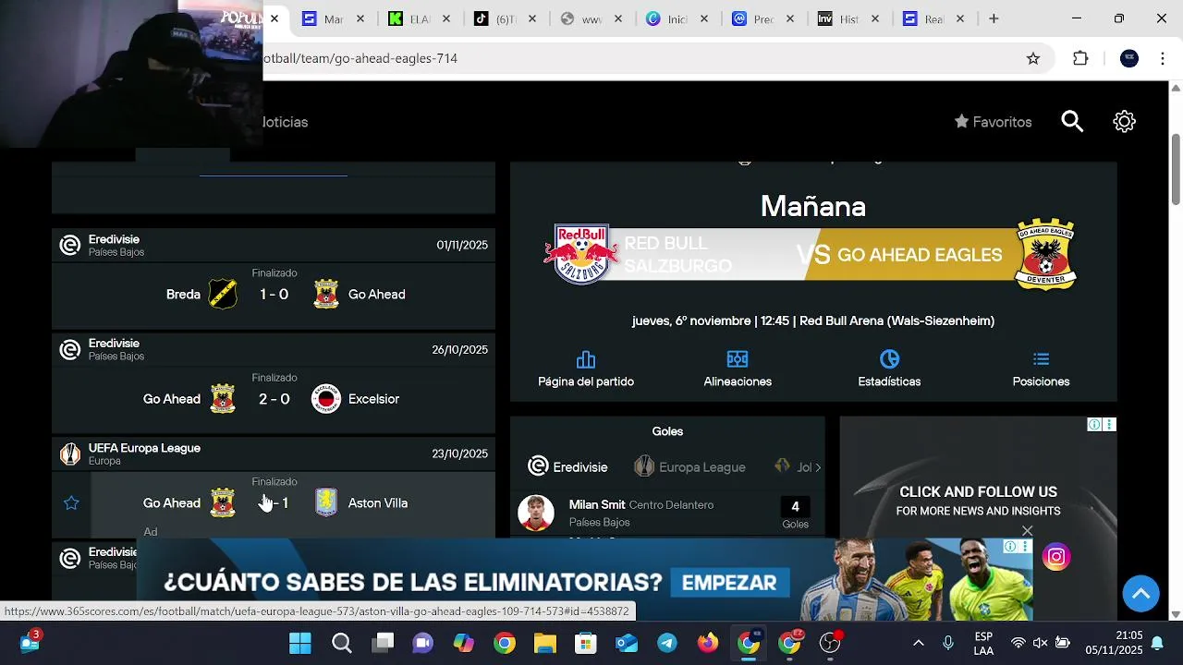Open File Explorer from the taskbar
The height and width of the screenshot is (665, 1183).
point(545,643)
